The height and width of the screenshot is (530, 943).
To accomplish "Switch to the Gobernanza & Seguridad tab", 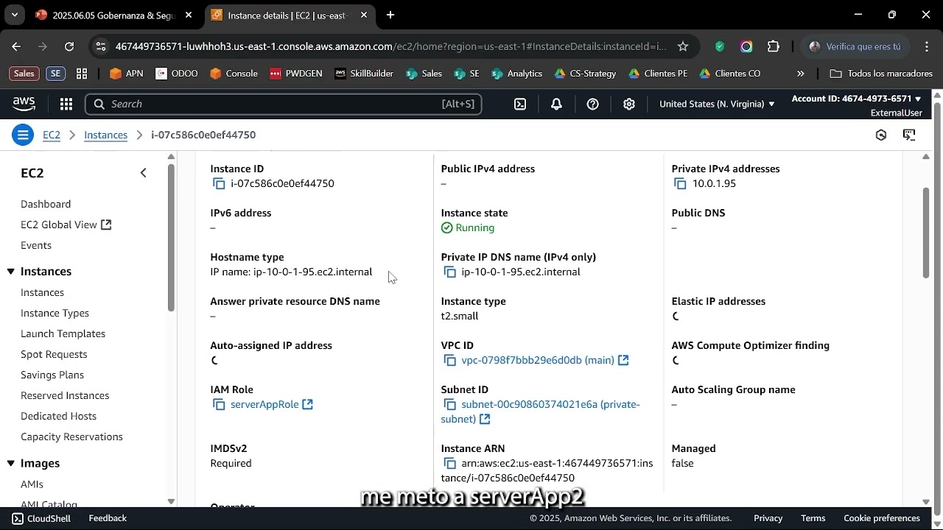I will pyautogui.click(x=114, y=15).
